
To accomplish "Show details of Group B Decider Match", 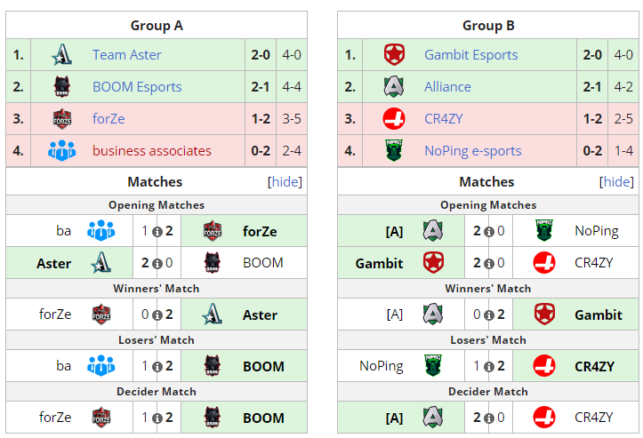I will click(488, 418).
